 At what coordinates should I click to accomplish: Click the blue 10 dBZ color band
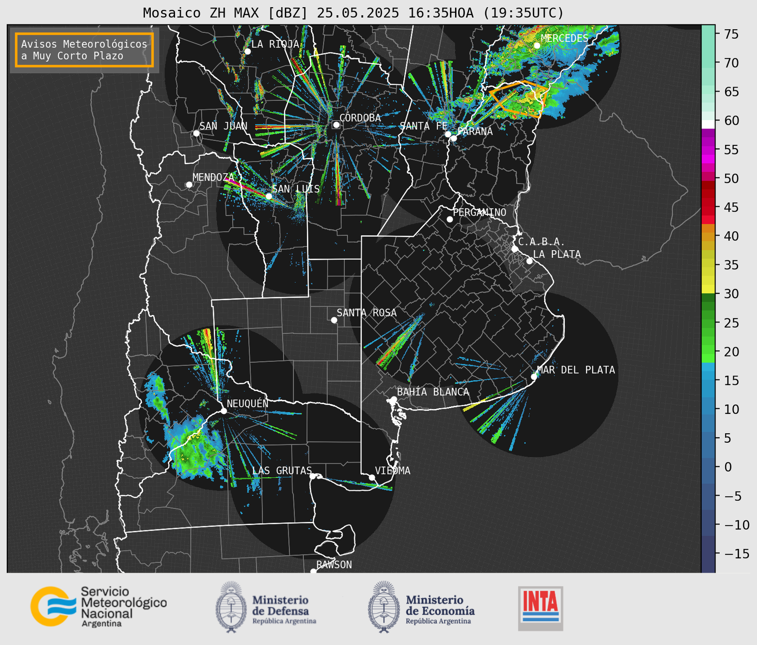[x=708, y=410]
